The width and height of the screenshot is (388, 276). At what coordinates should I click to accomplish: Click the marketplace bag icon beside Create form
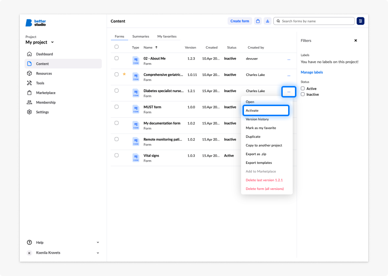click(x=258, y=21)
